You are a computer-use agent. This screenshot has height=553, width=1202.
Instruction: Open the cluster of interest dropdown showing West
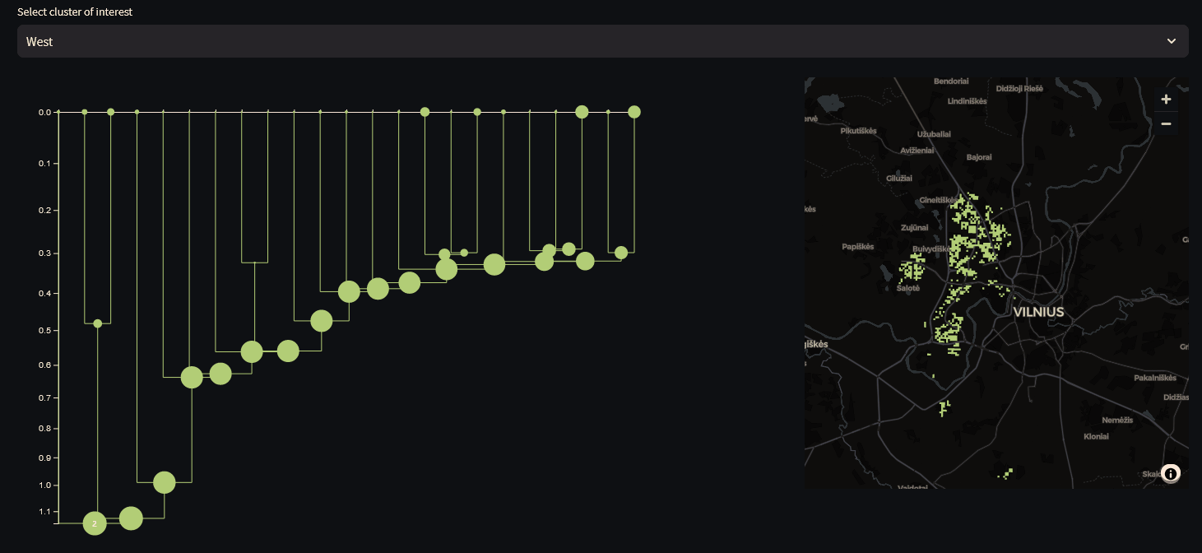pyautogui.click(x=602, y=41)
